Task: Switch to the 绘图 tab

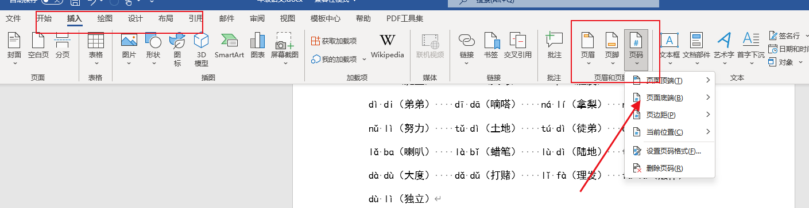Action: click(x=105, y=18)
